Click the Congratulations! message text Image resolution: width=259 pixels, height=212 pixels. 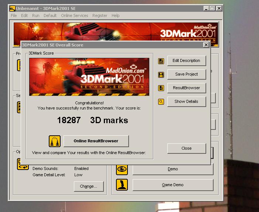click(x=89, y=103)
